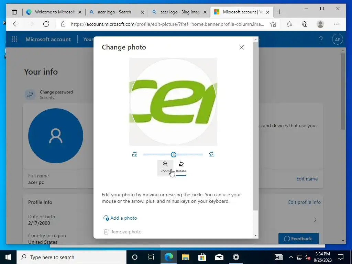Open the notification center icon
Image resolution: width=352 pixels, height=264 pixels.
tap(341, 257)
